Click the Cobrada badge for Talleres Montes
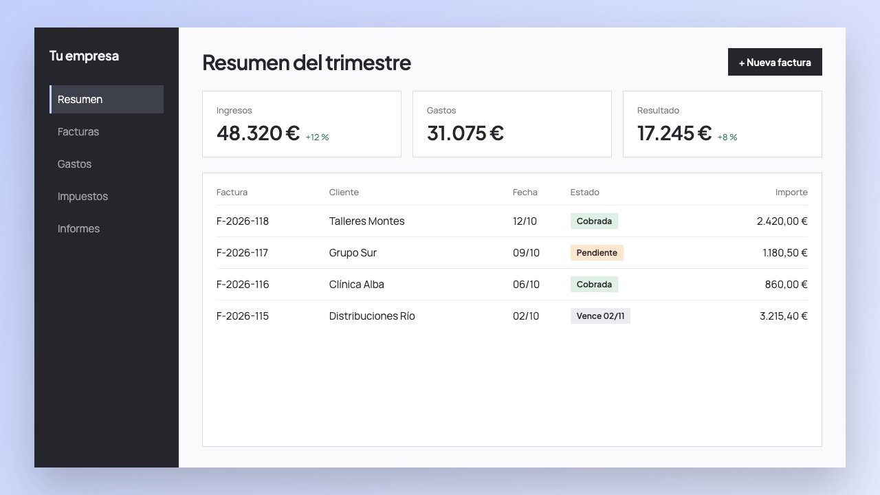The width and height of the screenshot is (880, 495). tap(594, 221)
